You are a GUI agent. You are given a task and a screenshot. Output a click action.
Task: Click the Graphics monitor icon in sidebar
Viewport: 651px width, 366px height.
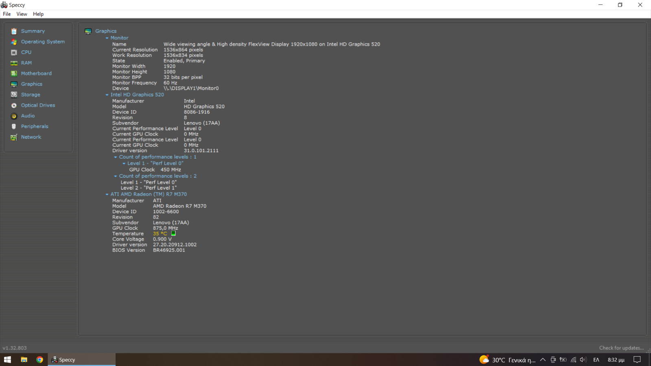14,84
